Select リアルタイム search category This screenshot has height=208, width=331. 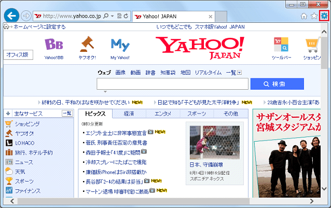(x=208, y=73)
